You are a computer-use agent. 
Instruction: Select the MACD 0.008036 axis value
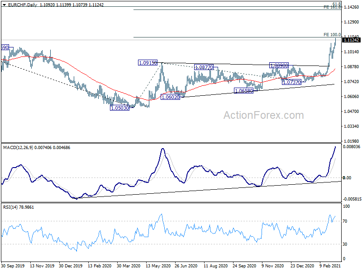tap(352, 147)
